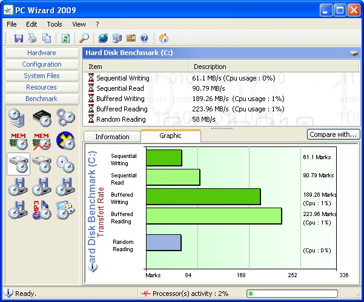Click the info icon beside Ready in status bar
The height and width of the screenshot is (302, 364).
coord(8,293)
